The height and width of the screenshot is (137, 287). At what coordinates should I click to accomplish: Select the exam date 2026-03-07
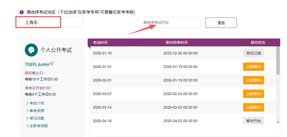tap(102, 94)
